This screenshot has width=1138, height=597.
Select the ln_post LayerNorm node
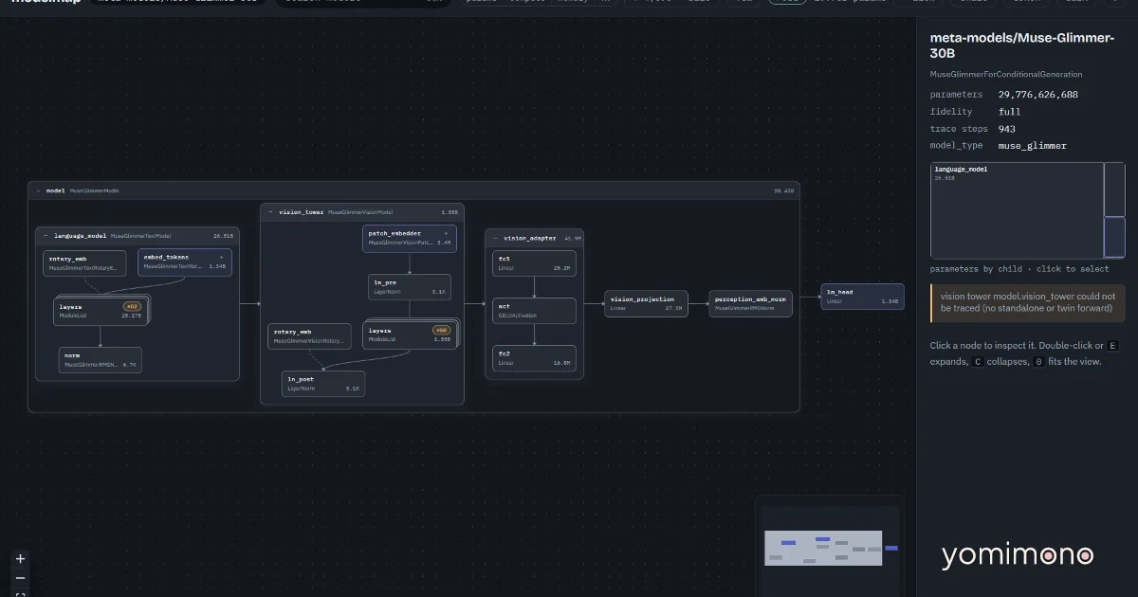(x=323, y=384)
